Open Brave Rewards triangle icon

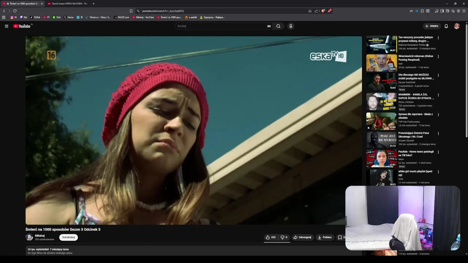tap(329, 11)
